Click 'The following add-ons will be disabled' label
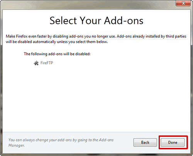The width and height of the screenshot is (193, 156). pyautogui.click(x=57, y=54)
